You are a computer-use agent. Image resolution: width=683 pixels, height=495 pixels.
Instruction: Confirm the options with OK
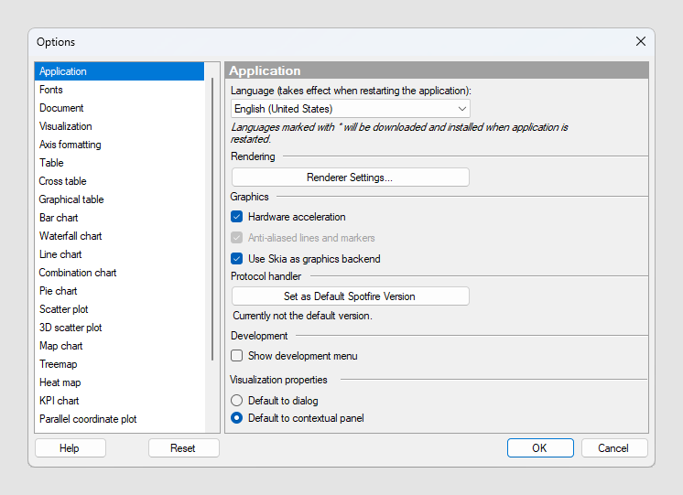click(x=540, y=448)
